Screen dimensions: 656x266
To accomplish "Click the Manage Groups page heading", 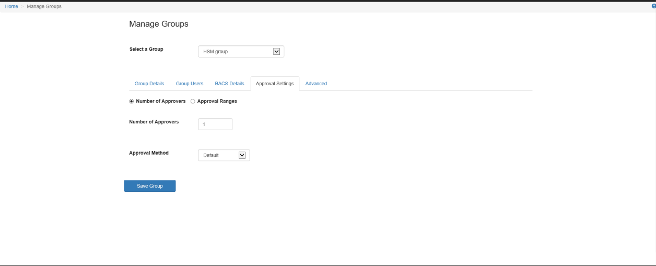I will pos(159,24).
